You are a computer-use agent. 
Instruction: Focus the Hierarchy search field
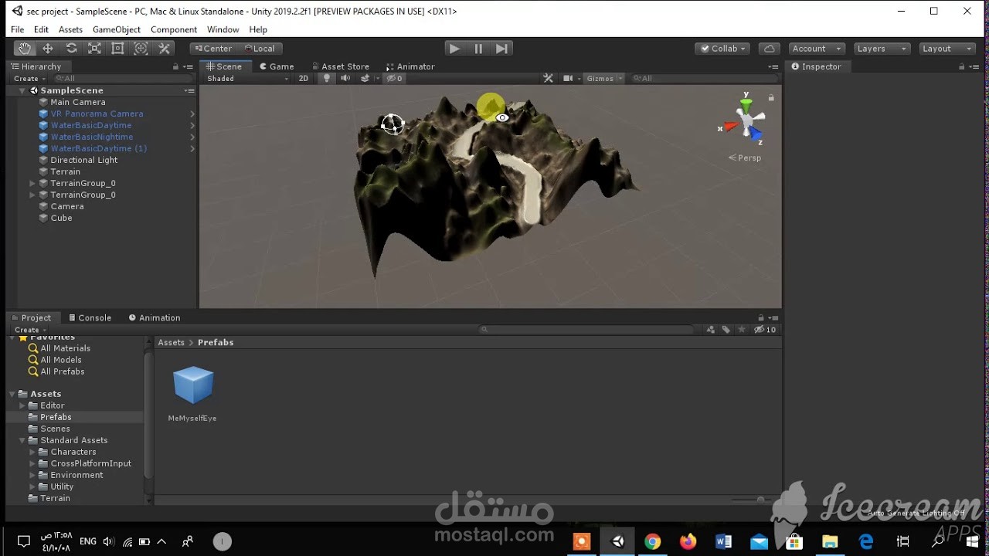(122, 78)
